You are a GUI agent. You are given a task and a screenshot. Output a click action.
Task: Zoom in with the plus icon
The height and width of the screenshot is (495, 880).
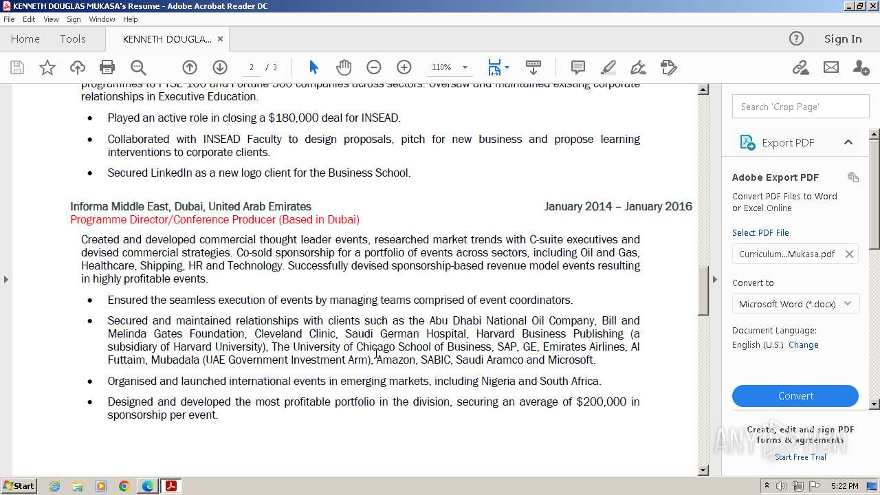(x=404, y=67)
